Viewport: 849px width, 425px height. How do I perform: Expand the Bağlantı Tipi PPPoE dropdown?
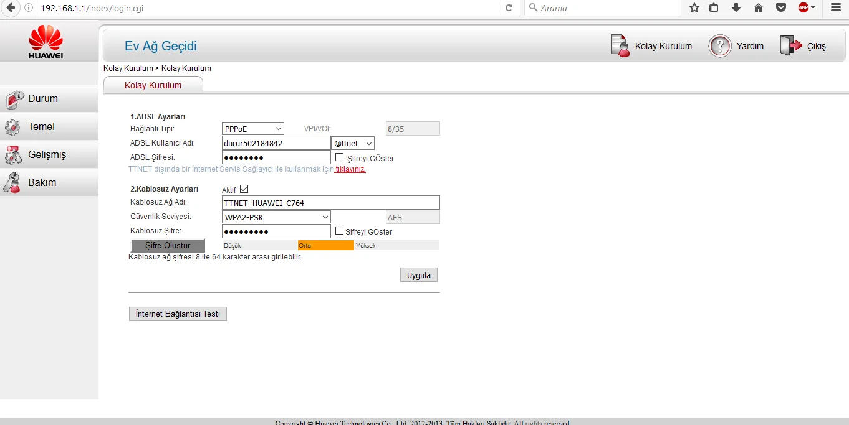pyautogui.click(x=252, y=128)
